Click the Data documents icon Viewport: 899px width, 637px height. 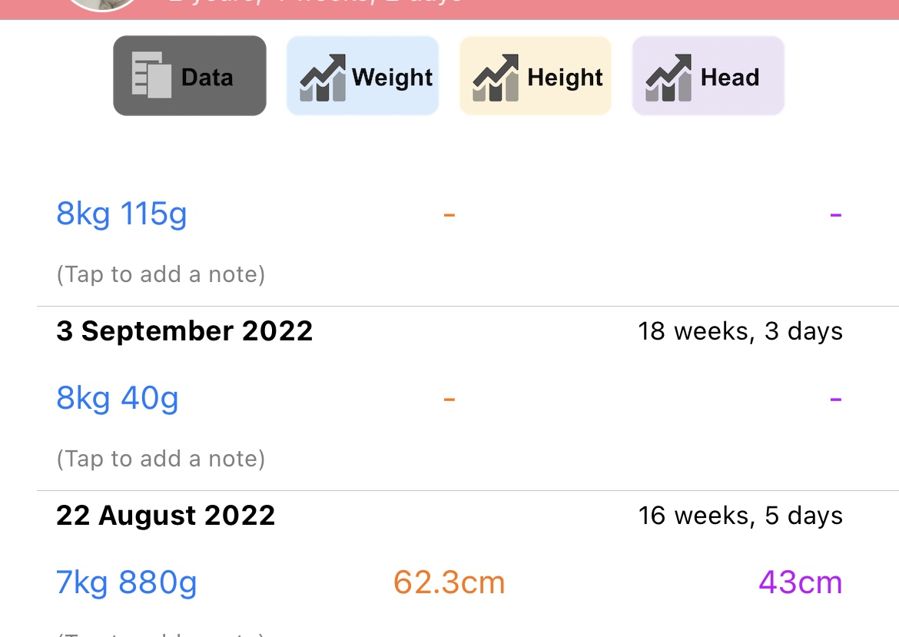[x=151, y=75]
